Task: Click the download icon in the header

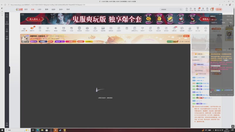Action: [x=195, y=9]
